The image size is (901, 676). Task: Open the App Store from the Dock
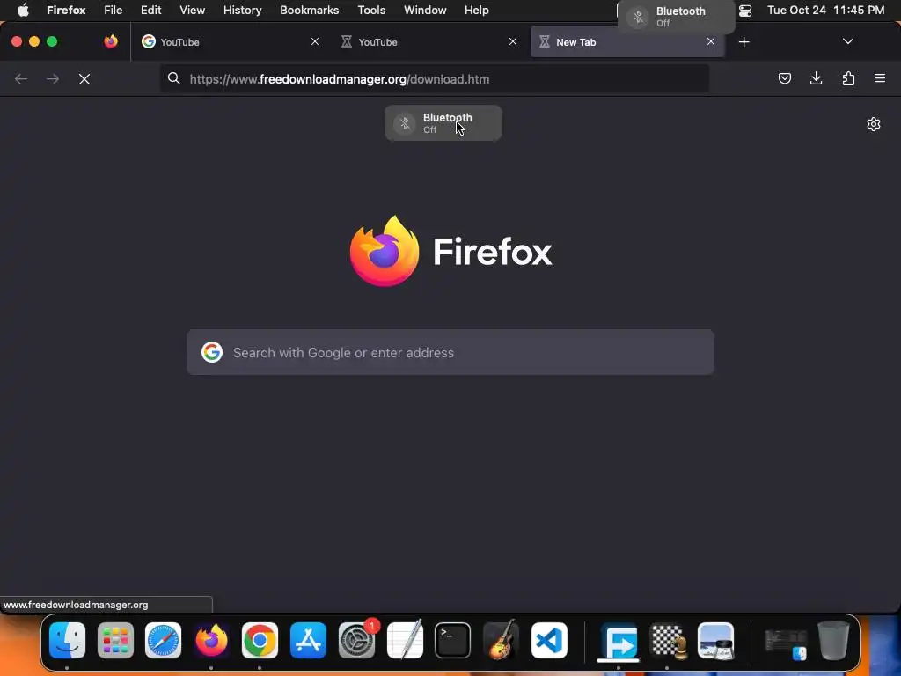click(x=308, y=640)
